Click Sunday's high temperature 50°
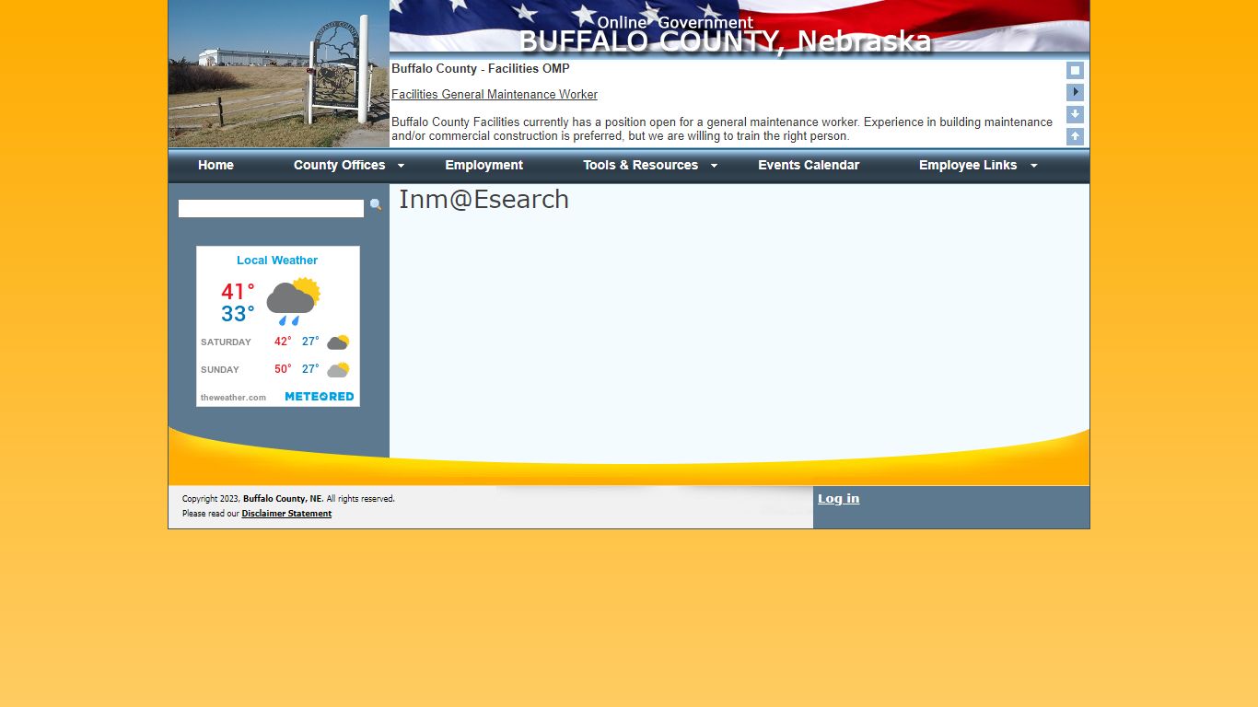Screen dimensions: 1258x707 click(x=283, y=369)
